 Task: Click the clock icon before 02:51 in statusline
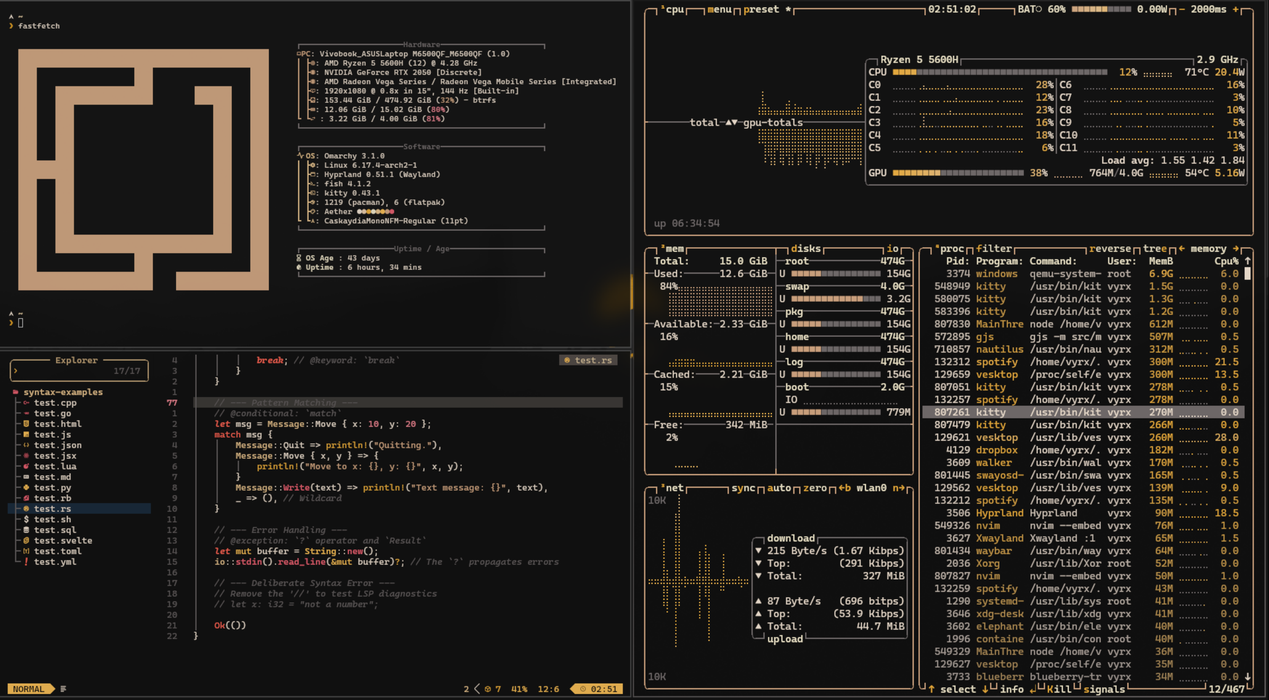tap(582, 689)
